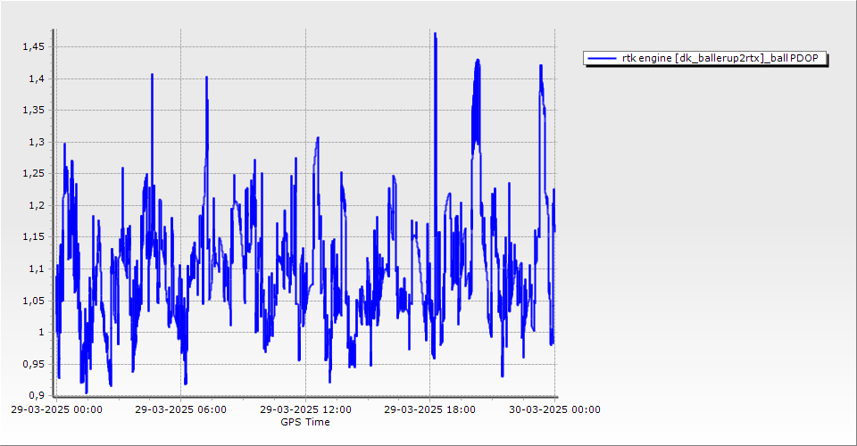Click y-axis value '1,4'
This screenshot has height=446, width=857.
point(37,79)
